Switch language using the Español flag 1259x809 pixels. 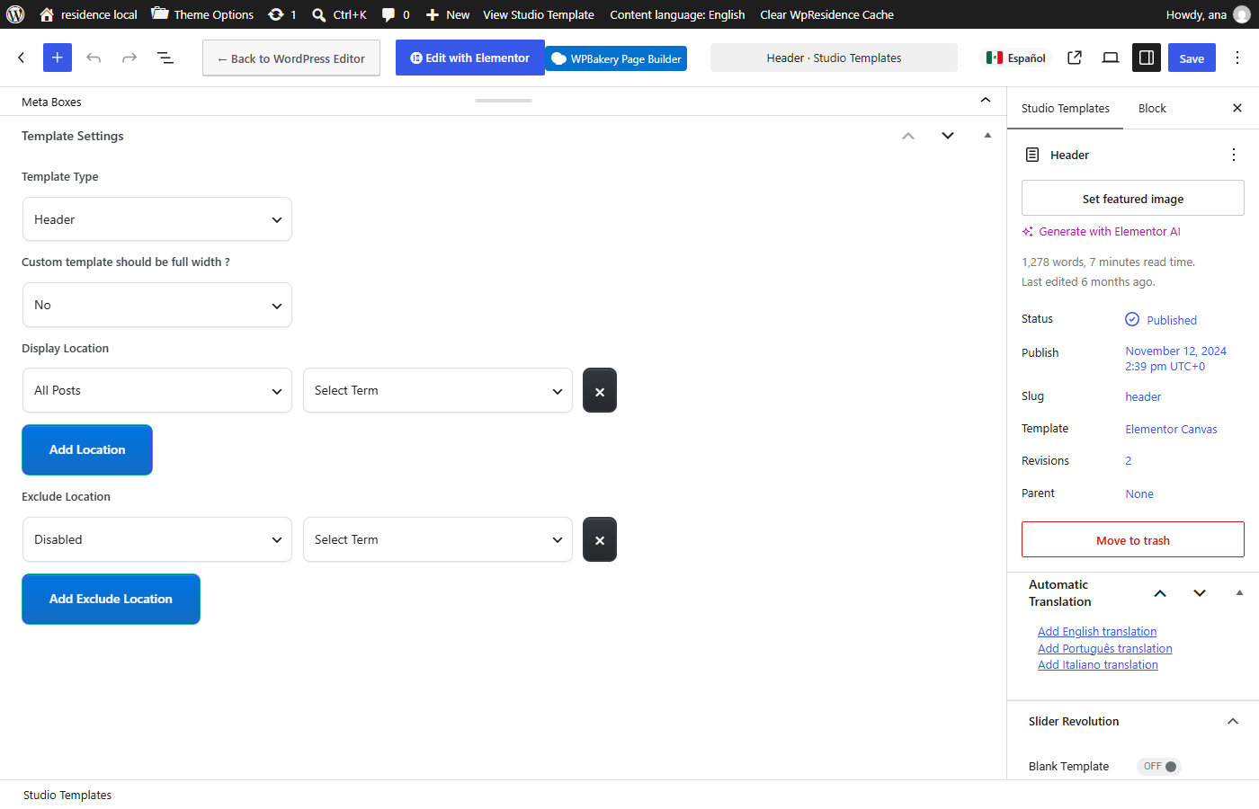click(x=1016, y=58)
